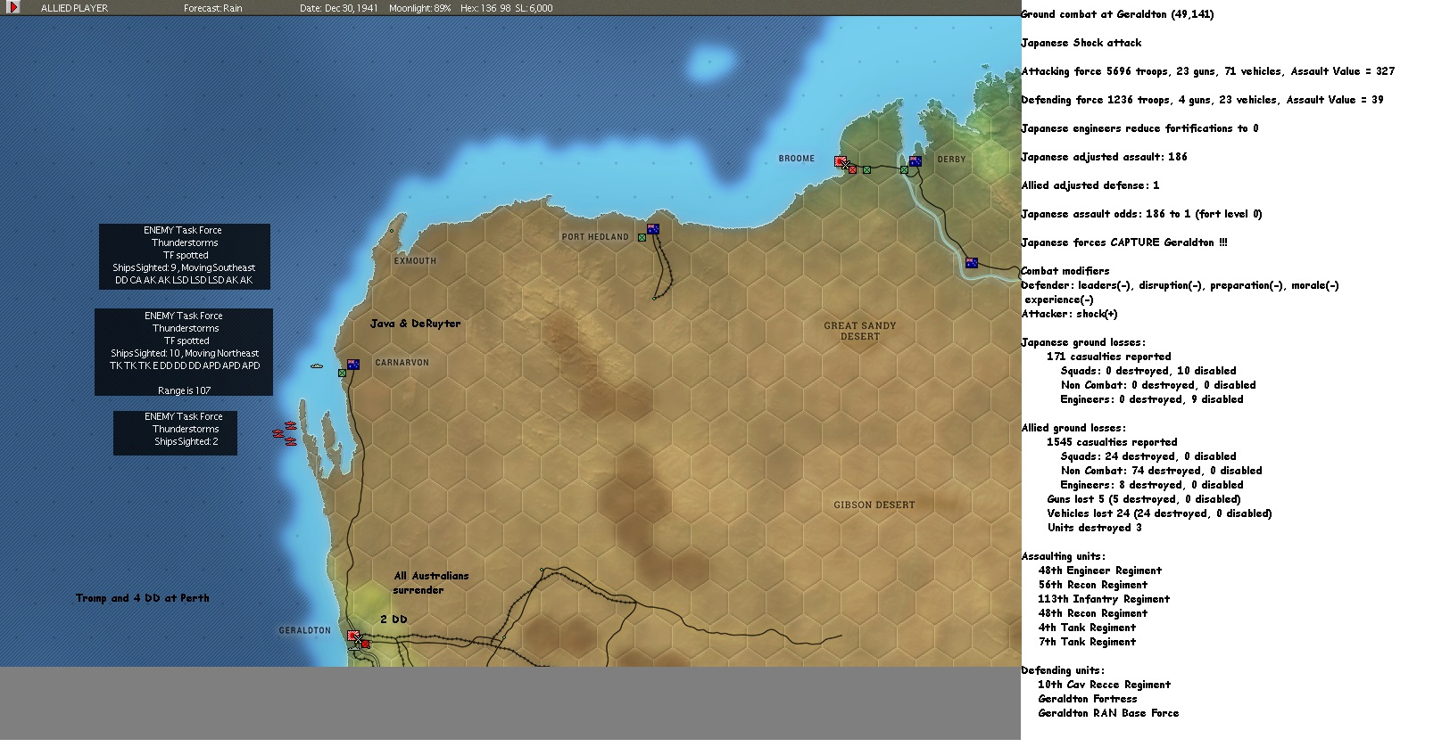Click the 'Geraldton RAN Base Force' entry
The image size is (1450, 747).
(1108, 713)
